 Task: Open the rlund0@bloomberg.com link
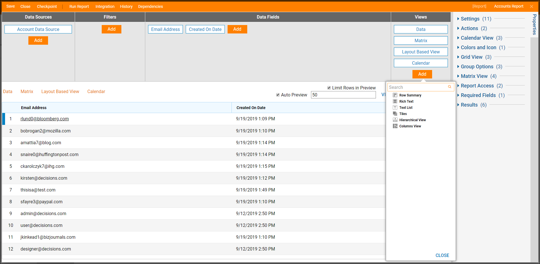45,119
